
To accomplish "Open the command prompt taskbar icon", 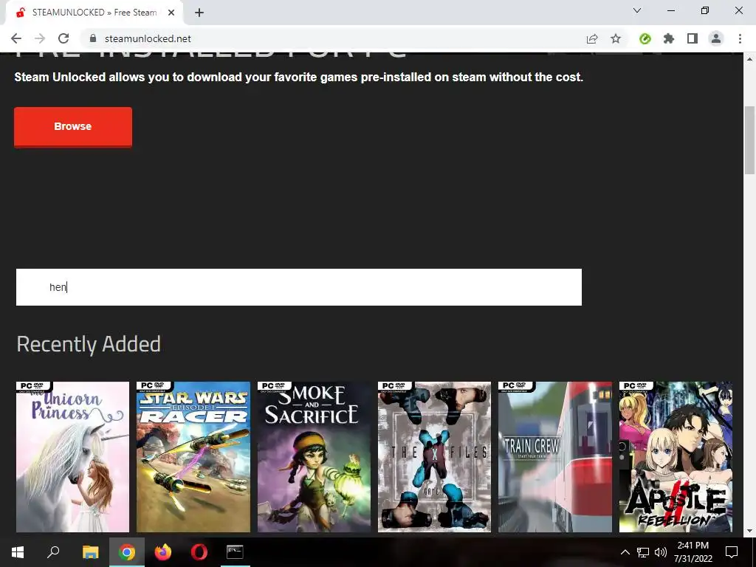I will pyautogui.click(x=235, y=552).
